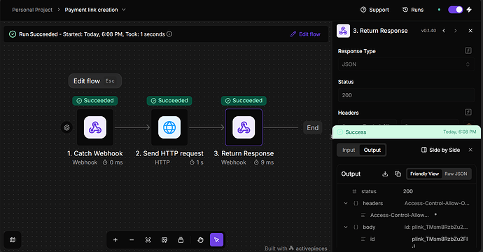The image size is (483, 252).
Task: Click the run info icon
Action: click(169, 34)
